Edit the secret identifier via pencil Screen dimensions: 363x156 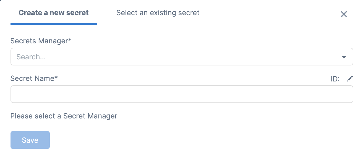tap(350, 79)
